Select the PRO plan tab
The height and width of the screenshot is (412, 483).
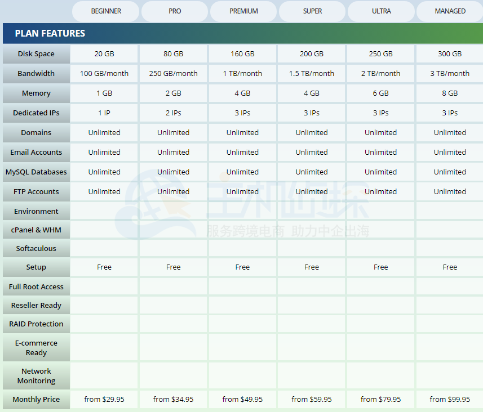pyautogui.click(x=174, y=11)
